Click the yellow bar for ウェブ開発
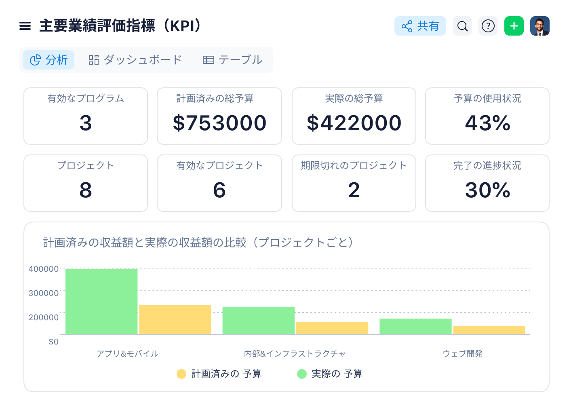Viewport: 569px width, 414px height. [x=489, y=330]
